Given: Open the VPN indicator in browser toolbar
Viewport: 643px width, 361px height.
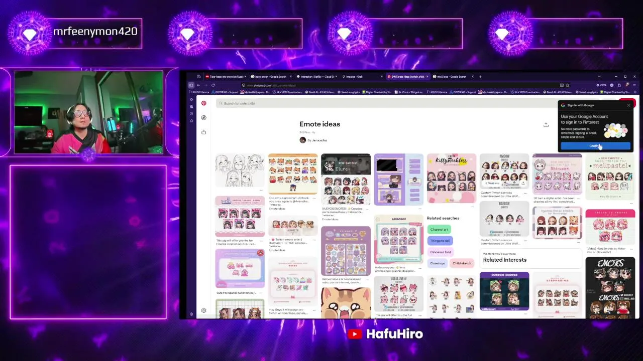Looking at the screenshot, I should coord(602,85).
